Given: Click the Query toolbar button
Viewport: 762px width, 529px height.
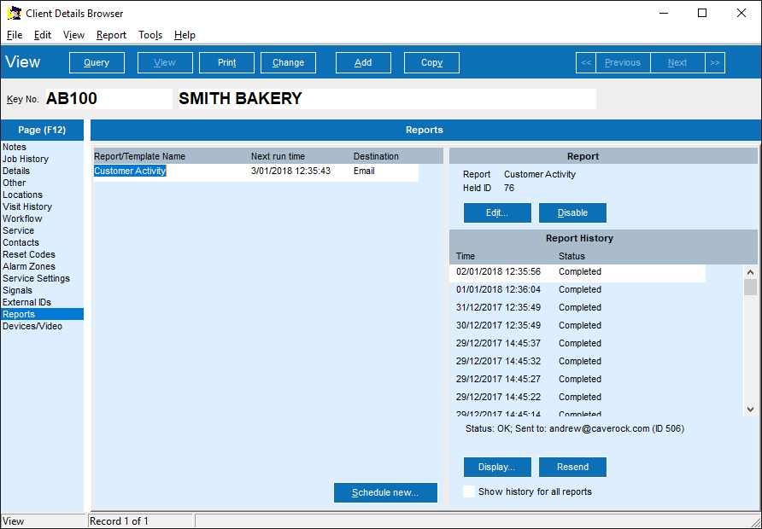Looking at the screenshot, I should click(x=97, y=62).
